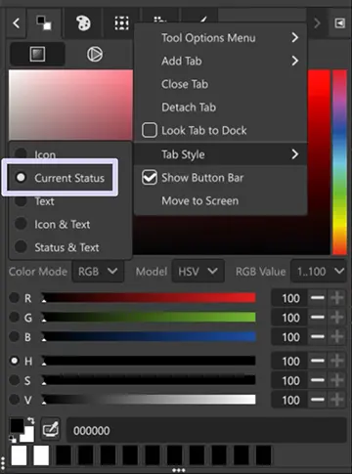Select the V channel radio button

(14, 400)
